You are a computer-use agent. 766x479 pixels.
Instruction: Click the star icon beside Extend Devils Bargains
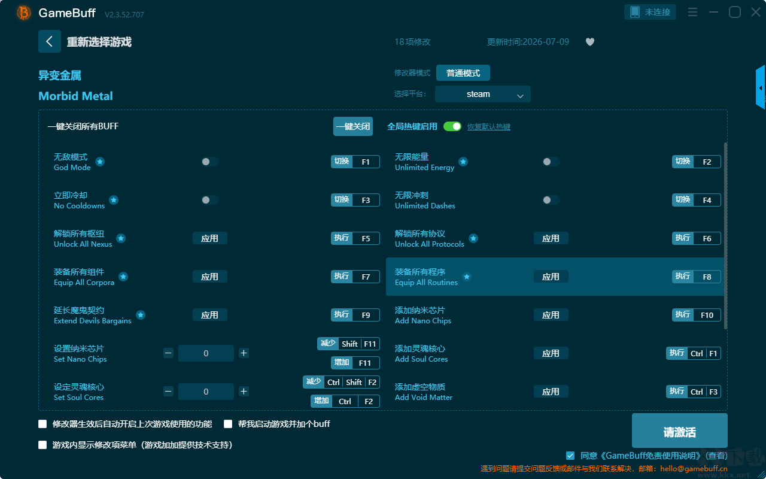tap(141, 315)
